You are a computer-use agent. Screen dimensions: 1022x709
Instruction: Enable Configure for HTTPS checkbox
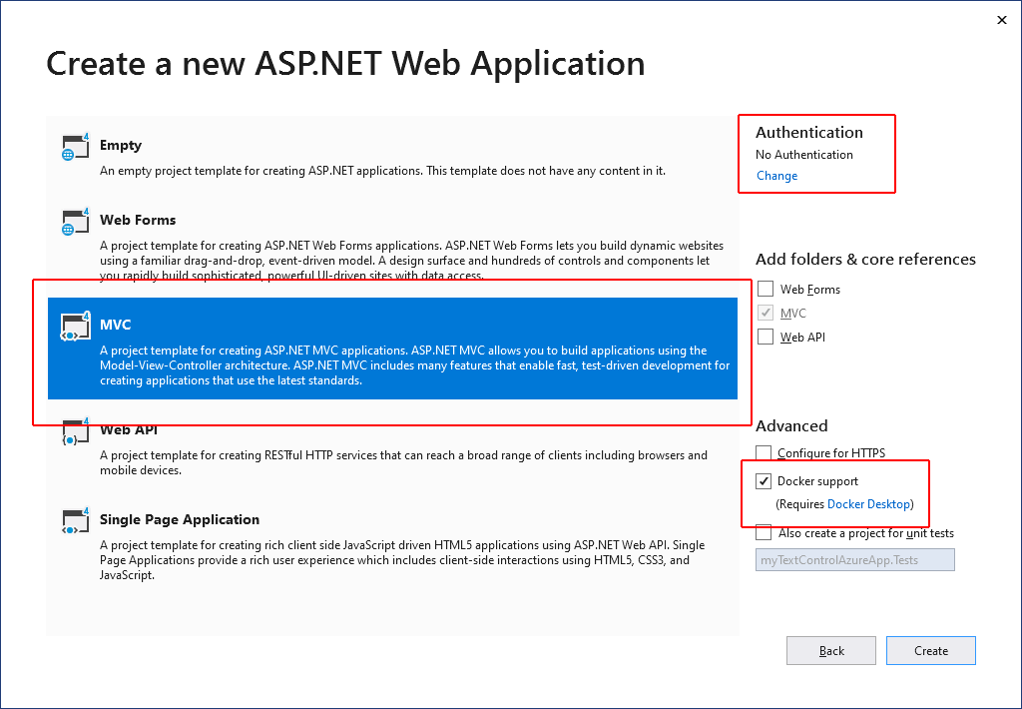click(x=764, y=452)
